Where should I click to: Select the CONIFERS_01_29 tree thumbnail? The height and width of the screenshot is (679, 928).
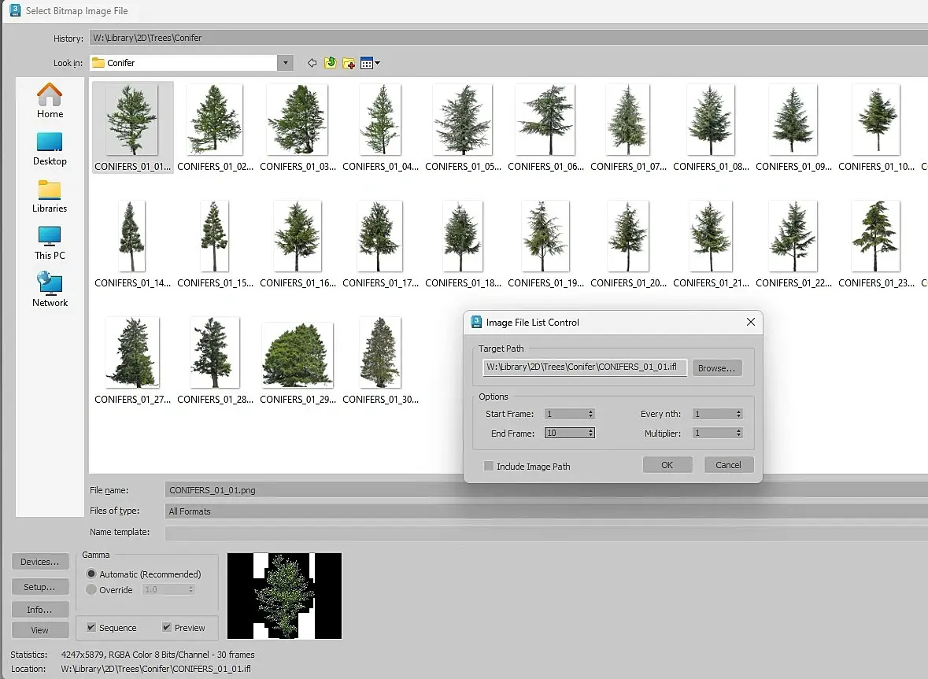297,354
